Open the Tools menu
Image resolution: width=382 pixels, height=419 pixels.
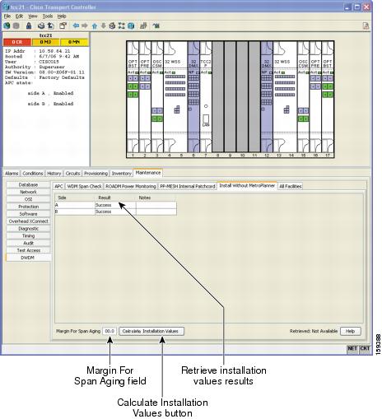coord(48,16)
